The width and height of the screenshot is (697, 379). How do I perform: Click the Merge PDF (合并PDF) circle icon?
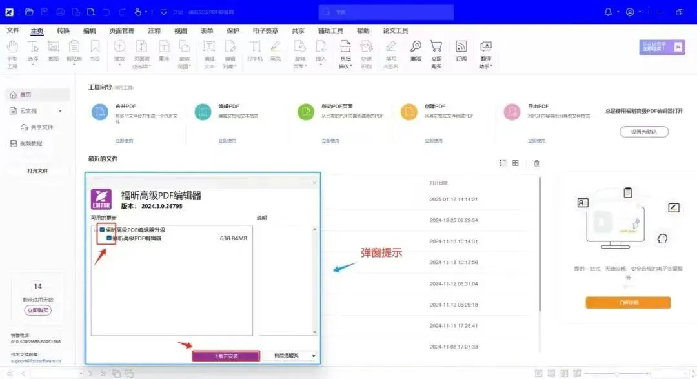(99, 112)
